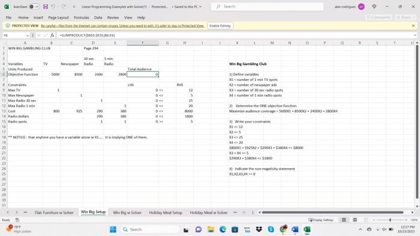The height and width of the screenshot is (236, 420).
Task: Click the add new sheet plus icon
Action: pos(244,213)
